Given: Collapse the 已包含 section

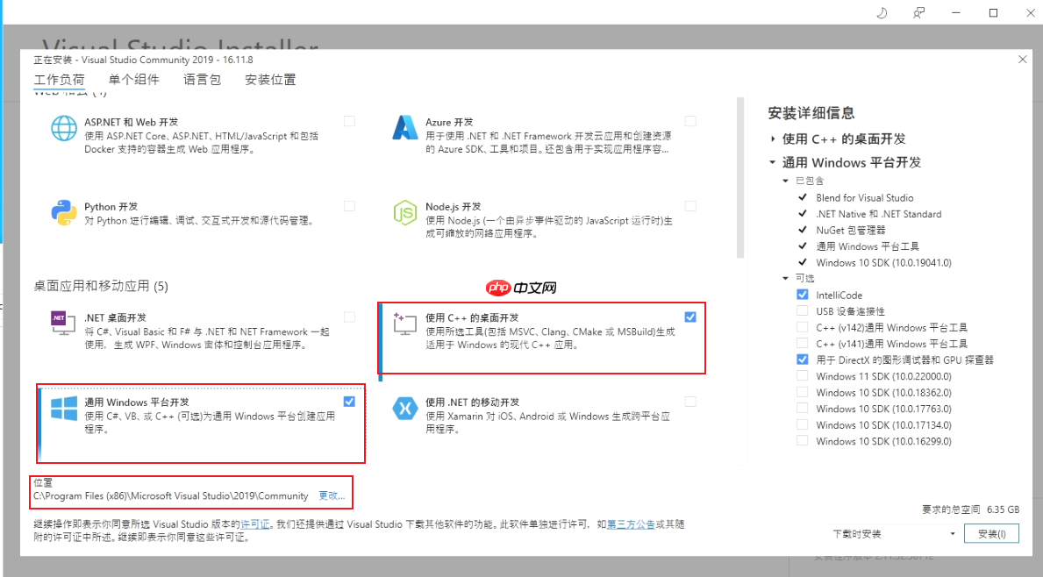Looking at the screenshot, I should click(x=785, y=180).
